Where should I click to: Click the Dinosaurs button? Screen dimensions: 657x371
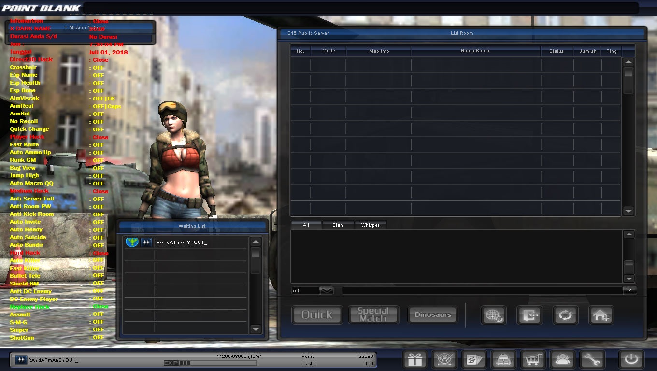point(433,315)
